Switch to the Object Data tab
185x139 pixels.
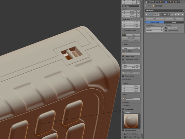(x=168, y=2)
